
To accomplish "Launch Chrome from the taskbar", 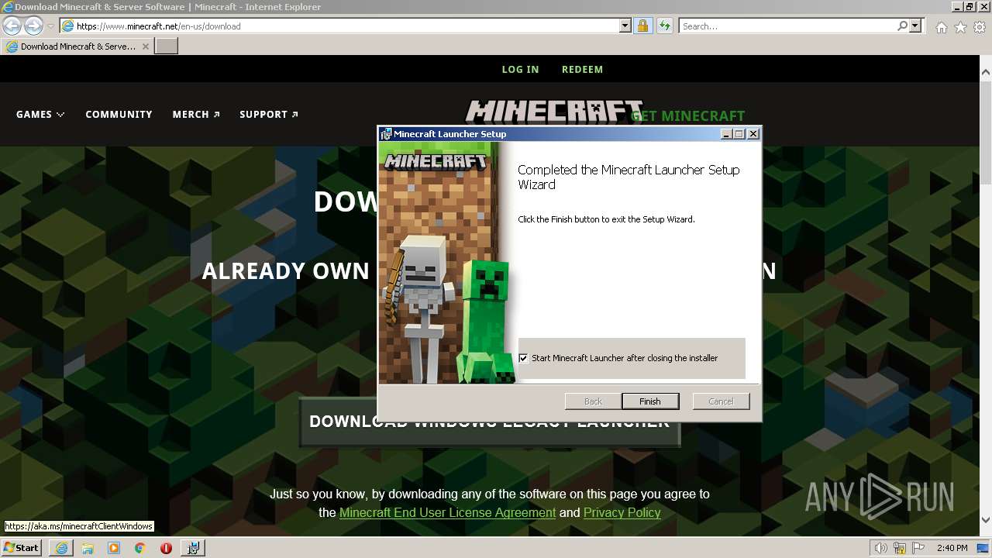I will [140, 548].
